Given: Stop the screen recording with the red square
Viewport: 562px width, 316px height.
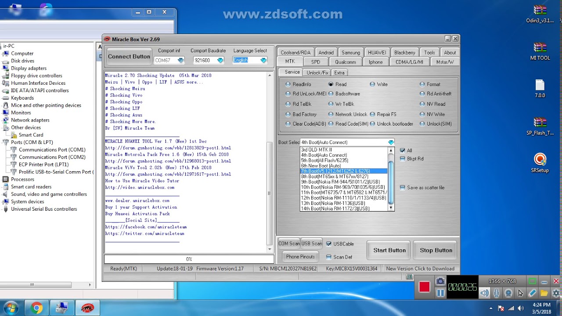Looking at the screenshot, I should 424,287.
